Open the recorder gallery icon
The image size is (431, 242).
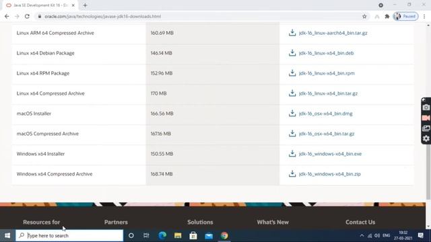click(426, 128)
